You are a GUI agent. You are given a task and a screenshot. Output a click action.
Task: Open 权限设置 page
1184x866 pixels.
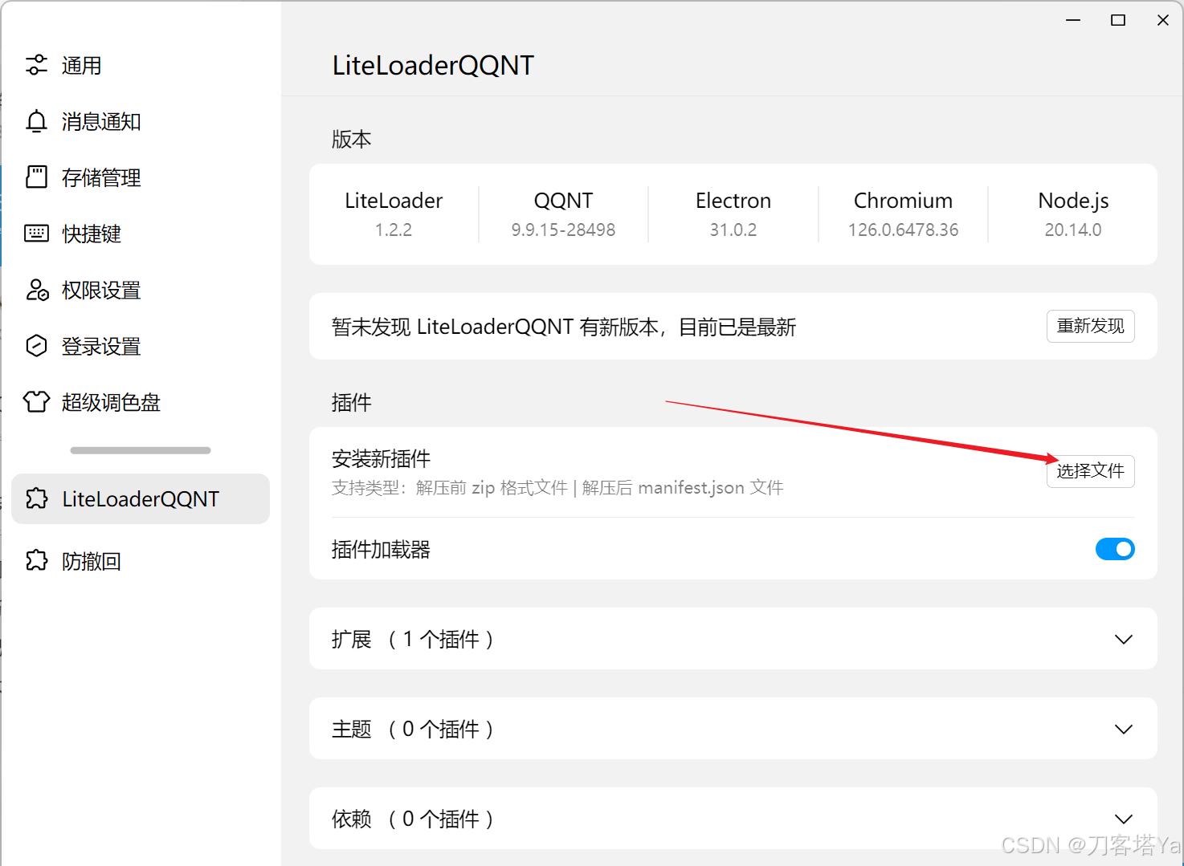(141, 290)
